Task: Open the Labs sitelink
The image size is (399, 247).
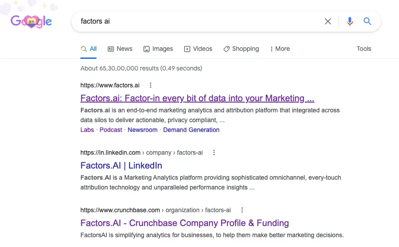Action: (87, 130)
